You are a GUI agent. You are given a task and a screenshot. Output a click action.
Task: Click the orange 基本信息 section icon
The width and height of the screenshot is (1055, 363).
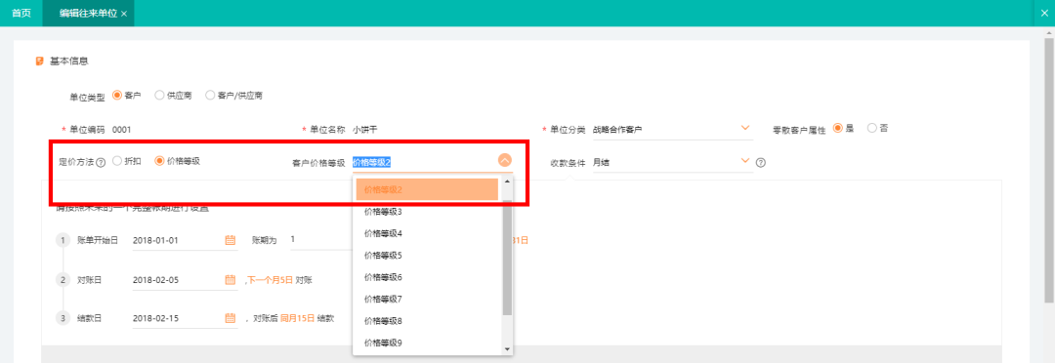point(40,61)
